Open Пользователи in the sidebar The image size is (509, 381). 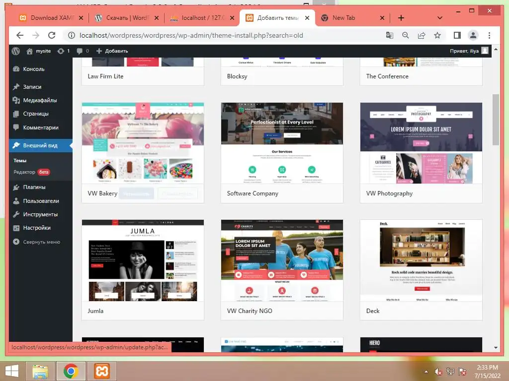point(41,201)
